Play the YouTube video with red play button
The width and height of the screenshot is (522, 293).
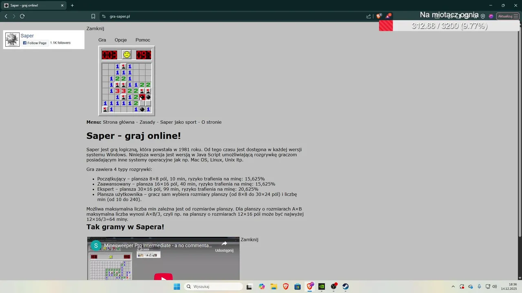click(x=163, y=277)
